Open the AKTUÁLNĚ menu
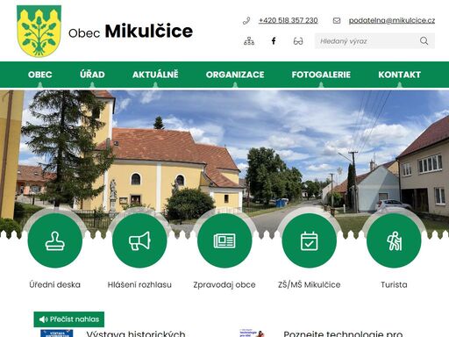Screen dimensions: 449x337 pyautogui.click(x=155, y=75)
